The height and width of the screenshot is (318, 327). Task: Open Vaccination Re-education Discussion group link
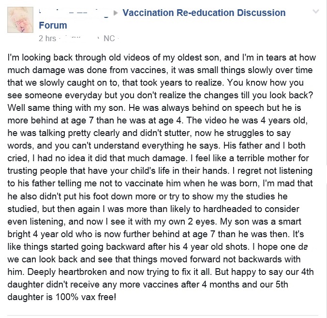click(x=204, y=13)
